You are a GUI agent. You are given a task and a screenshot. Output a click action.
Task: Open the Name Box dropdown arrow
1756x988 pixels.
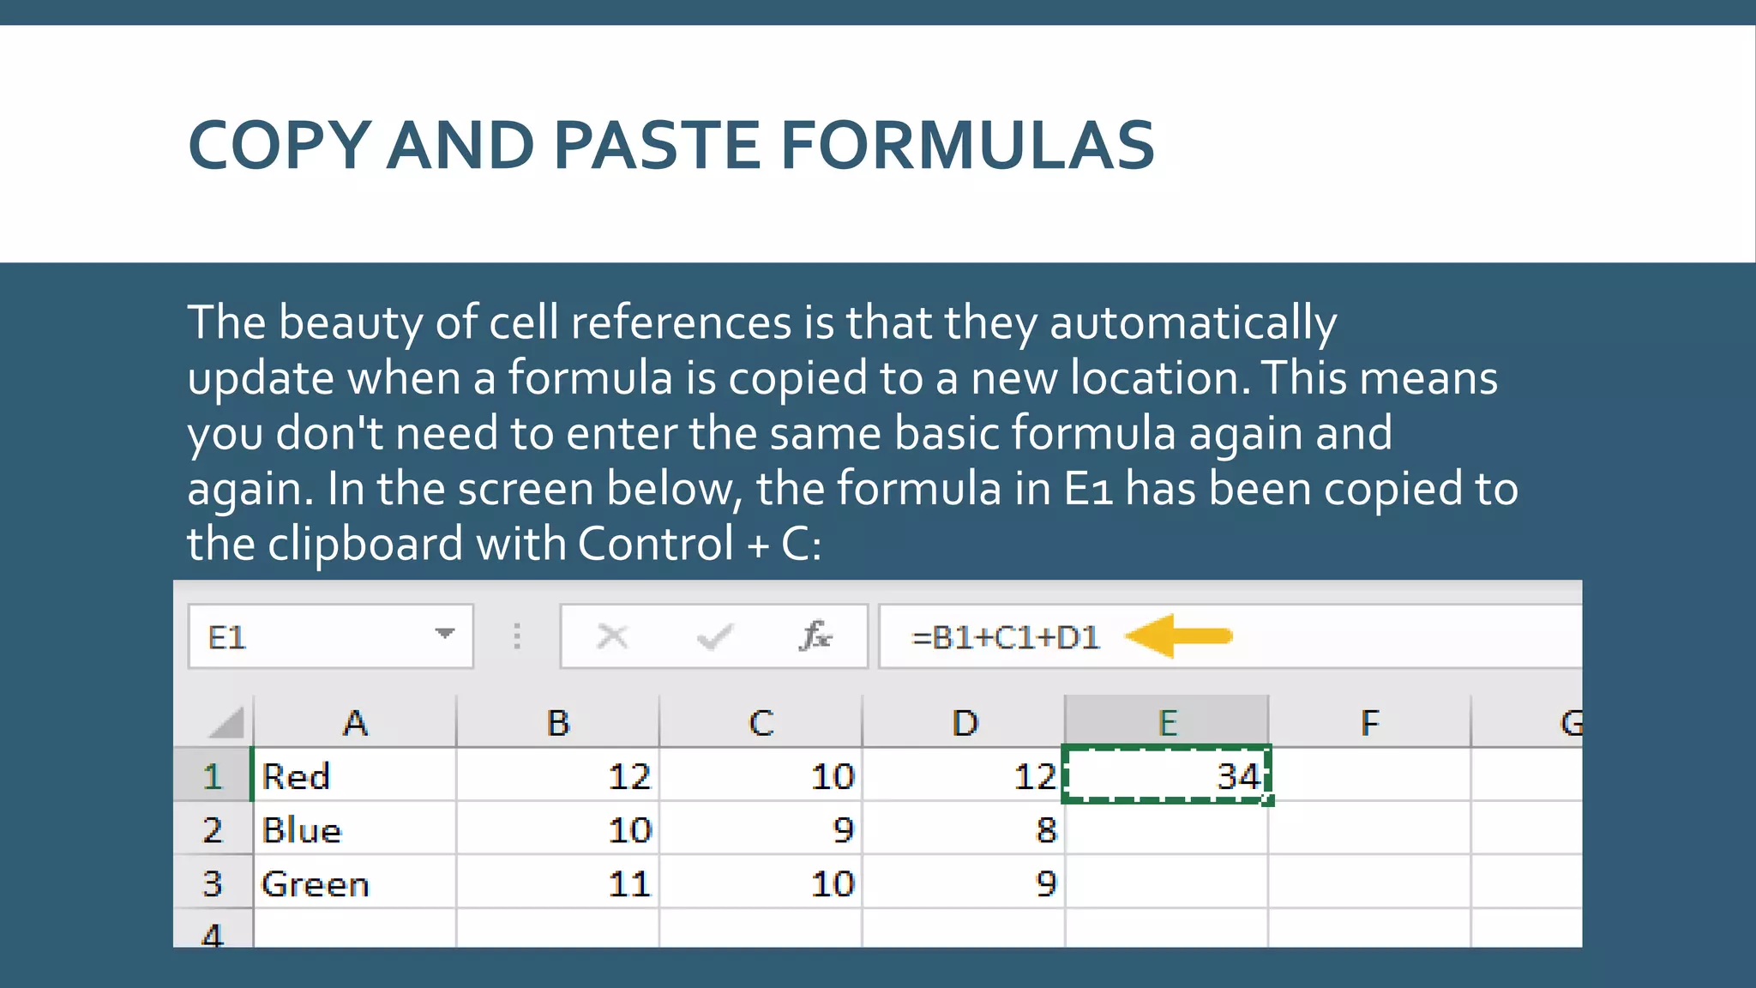click(444, 635)
